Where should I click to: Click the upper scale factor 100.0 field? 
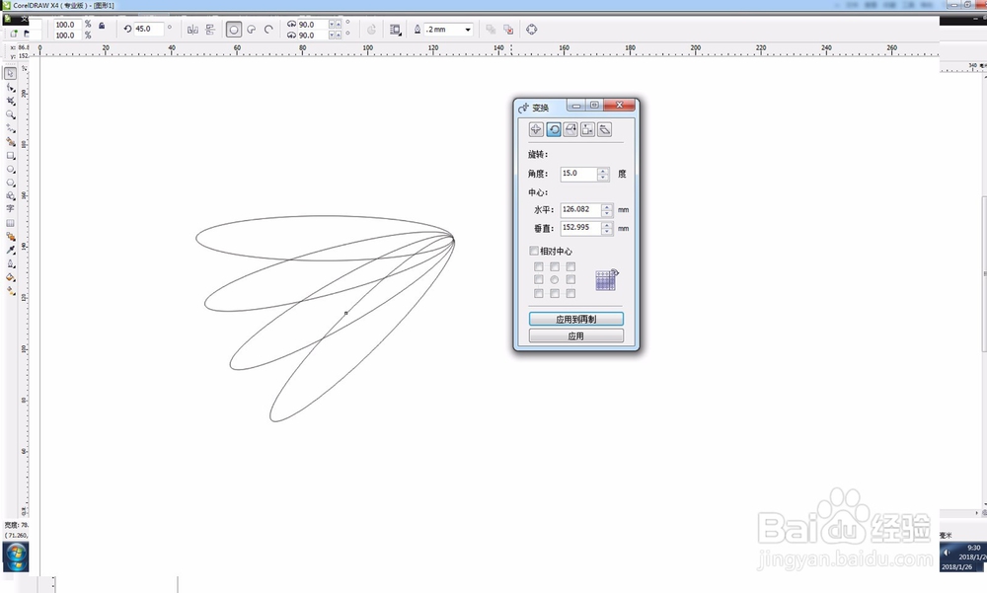coord(67,25)
